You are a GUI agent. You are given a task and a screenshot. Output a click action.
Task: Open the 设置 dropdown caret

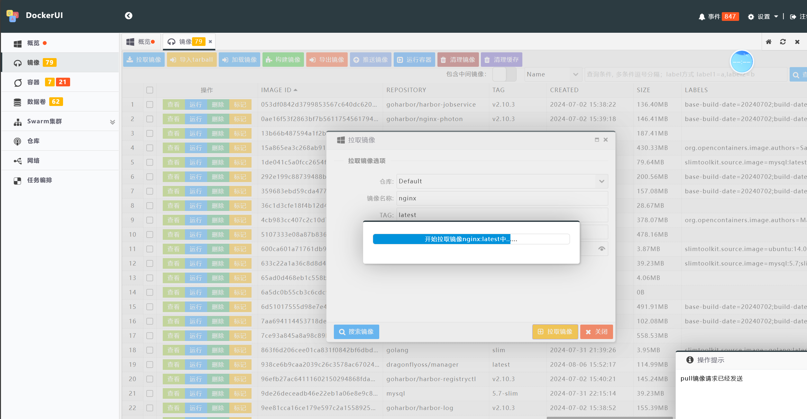point(776,16)
